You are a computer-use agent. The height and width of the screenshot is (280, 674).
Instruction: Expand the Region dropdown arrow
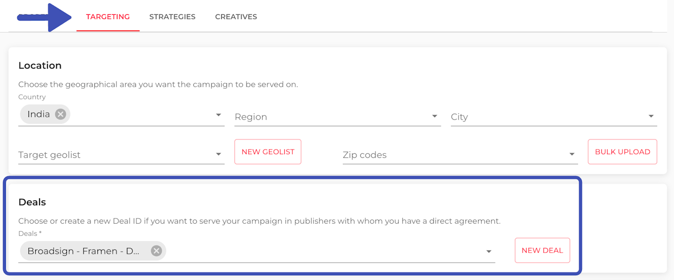coord(434,116)
